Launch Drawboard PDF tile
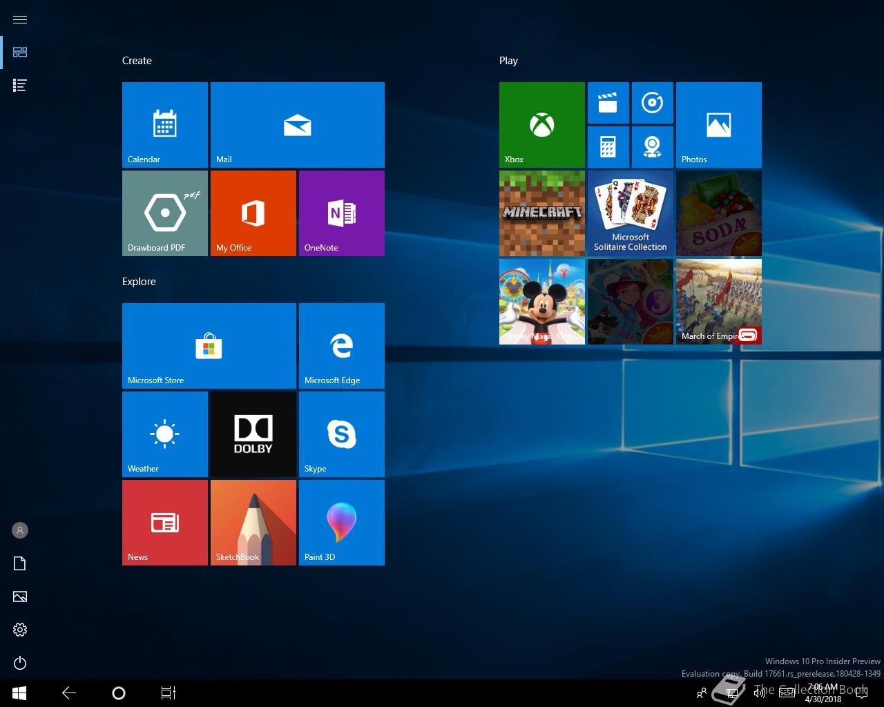Screen dimensions: 884x707 [x=165, y=213]
